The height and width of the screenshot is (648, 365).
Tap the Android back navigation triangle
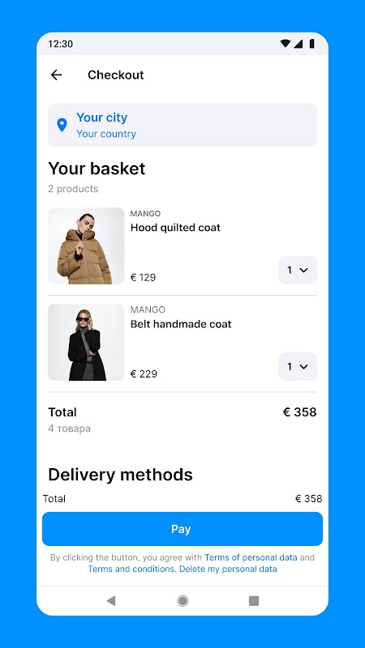110,600
